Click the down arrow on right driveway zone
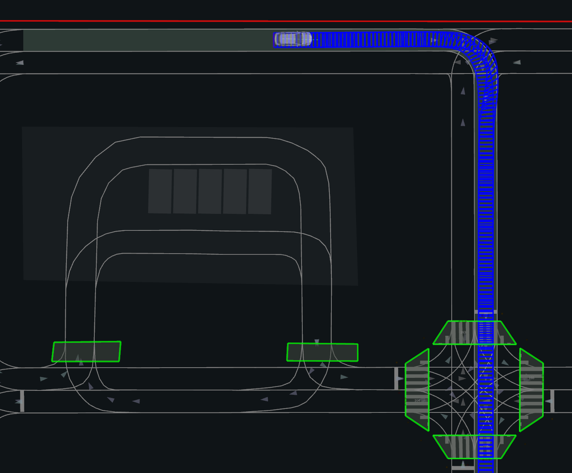This screenshot has height=473, width=572. click(317, 342)
